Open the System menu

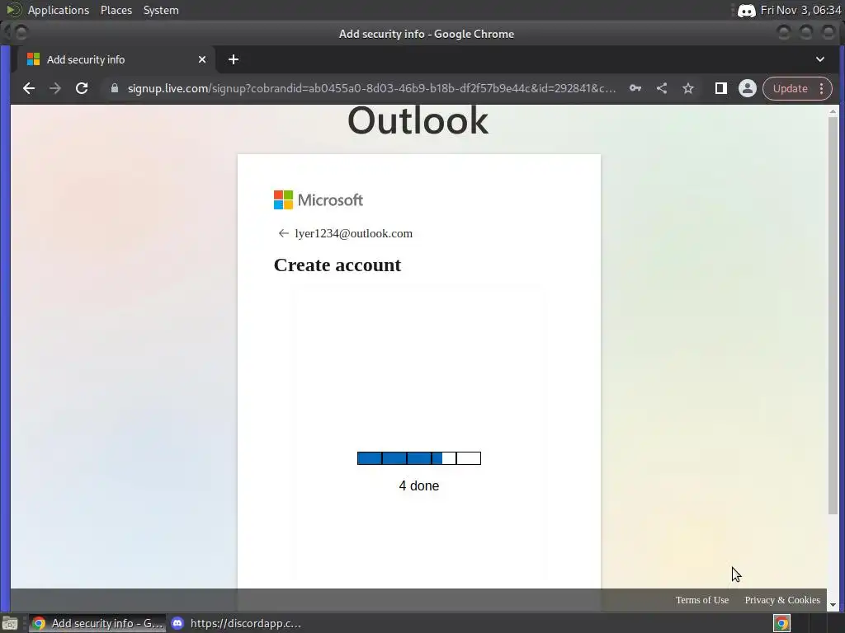[161, 10]
